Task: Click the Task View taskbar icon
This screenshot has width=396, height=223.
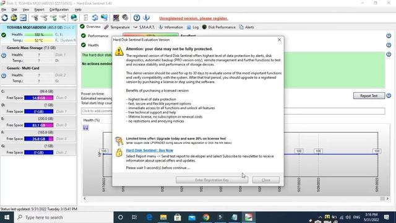Action: [134, 217]
